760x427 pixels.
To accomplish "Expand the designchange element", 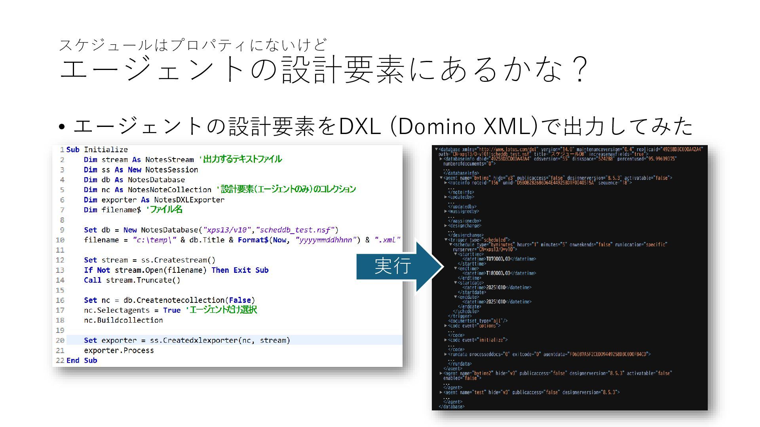I will coord(446,225).
